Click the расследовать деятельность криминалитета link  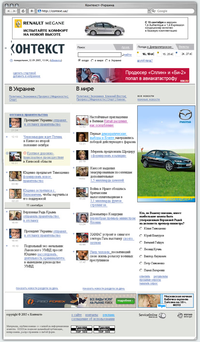click(x=44, y=256)
